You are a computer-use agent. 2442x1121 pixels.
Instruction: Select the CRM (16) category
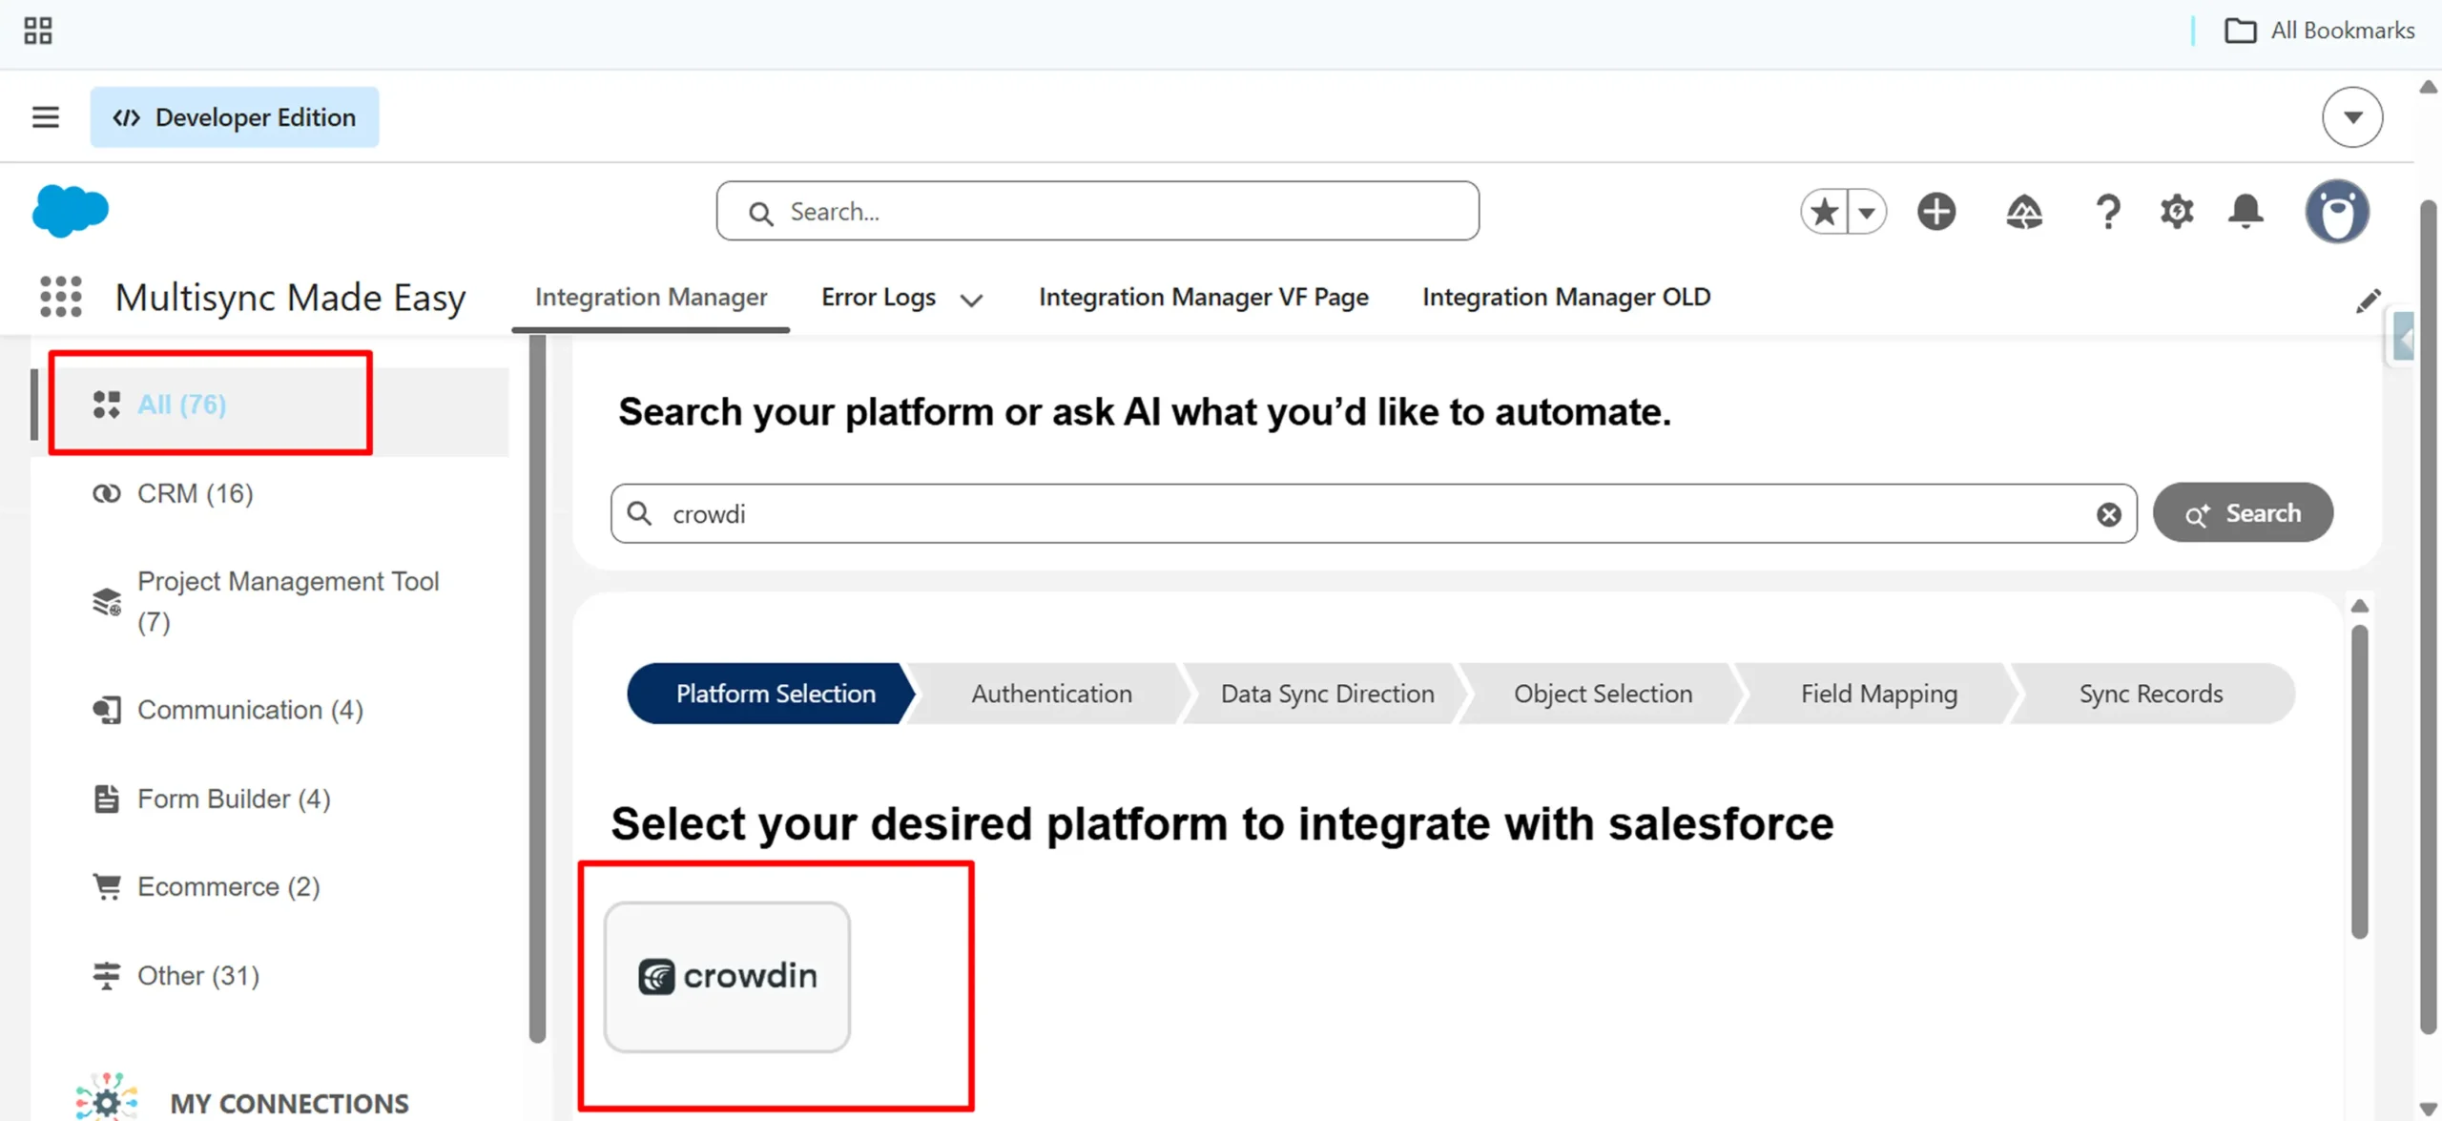click(195, 493)
